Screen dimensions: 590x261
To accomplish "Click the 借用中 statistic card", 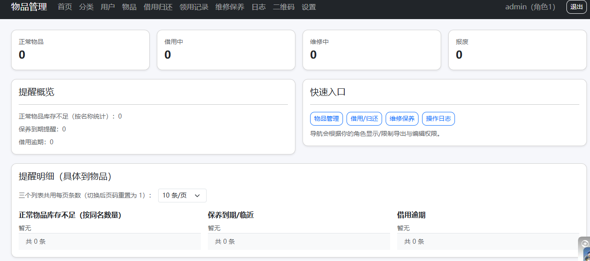I will (x=226, y=50).
